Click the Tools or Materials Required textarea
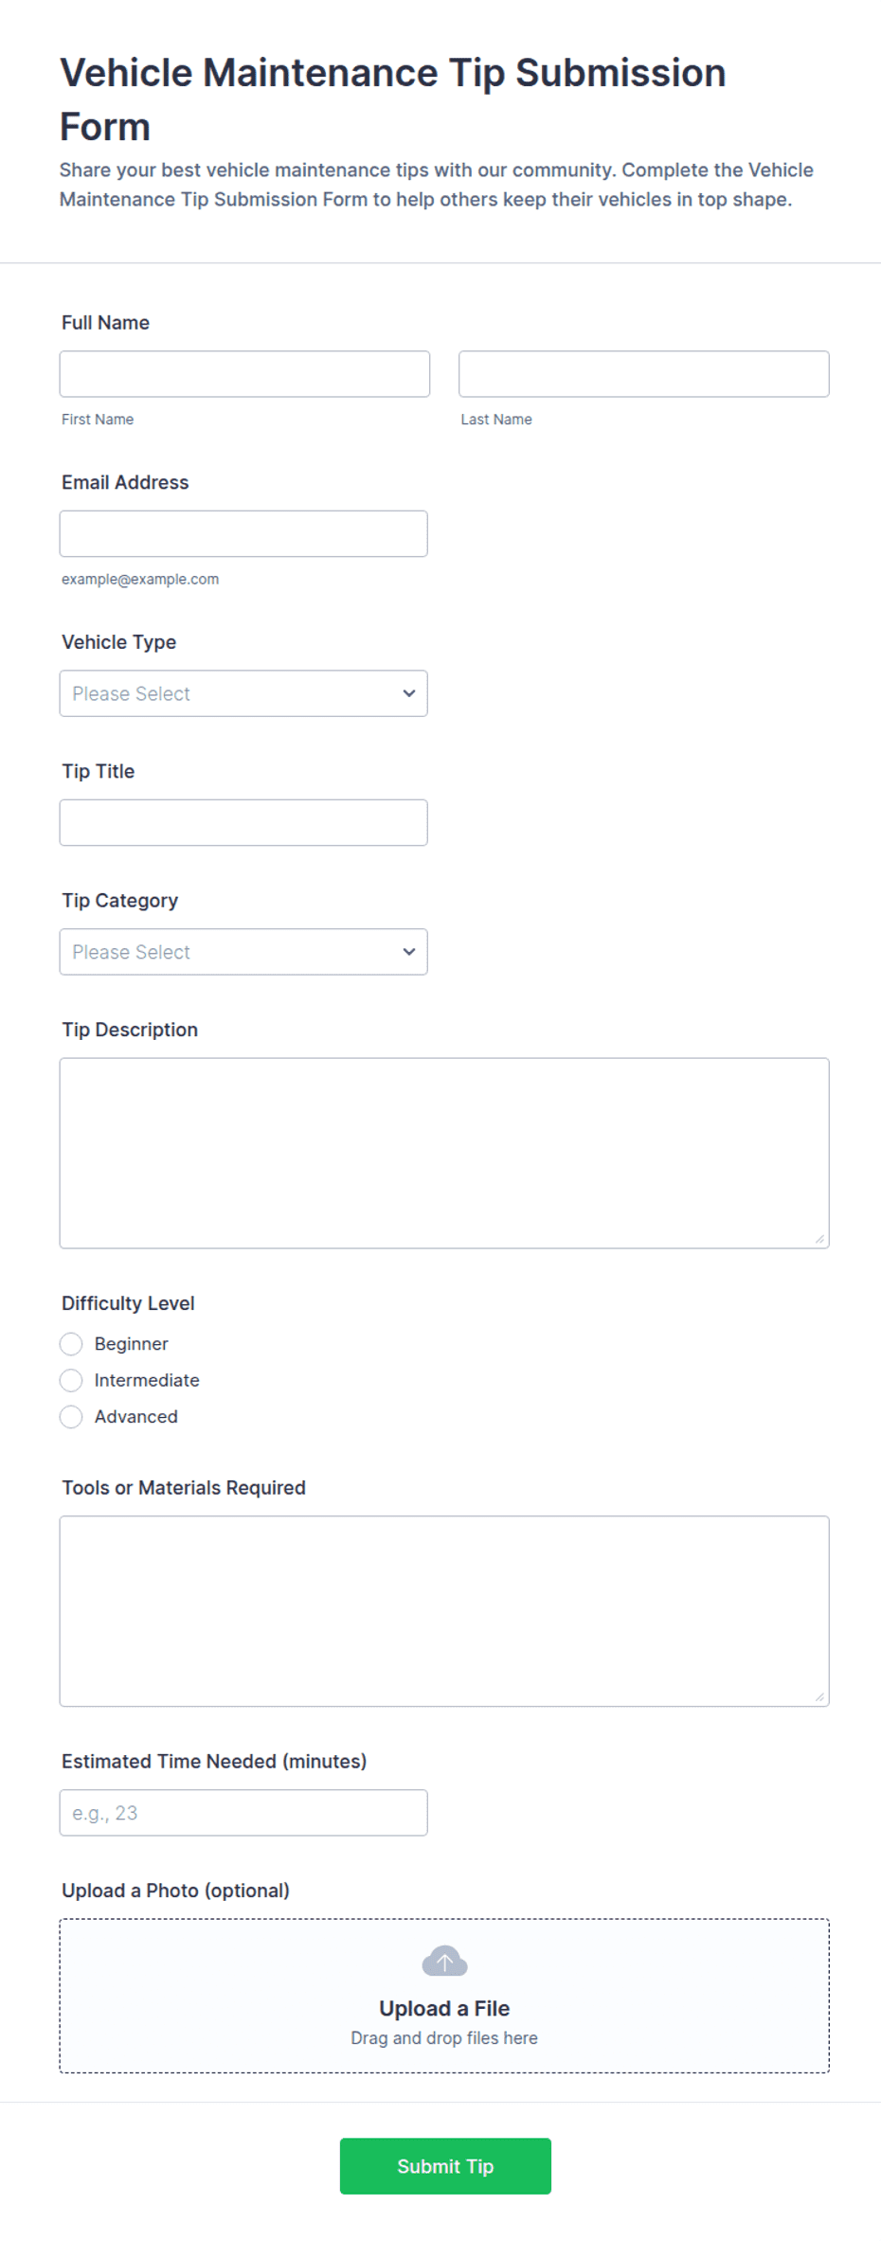 tap(444, 1611)
